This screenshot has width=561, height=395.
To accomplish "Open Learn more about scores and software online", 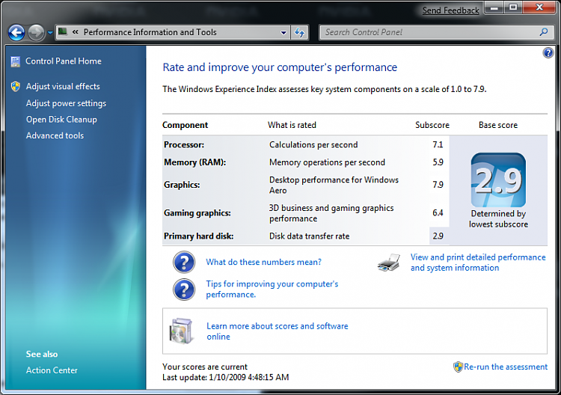I will 278,331.
